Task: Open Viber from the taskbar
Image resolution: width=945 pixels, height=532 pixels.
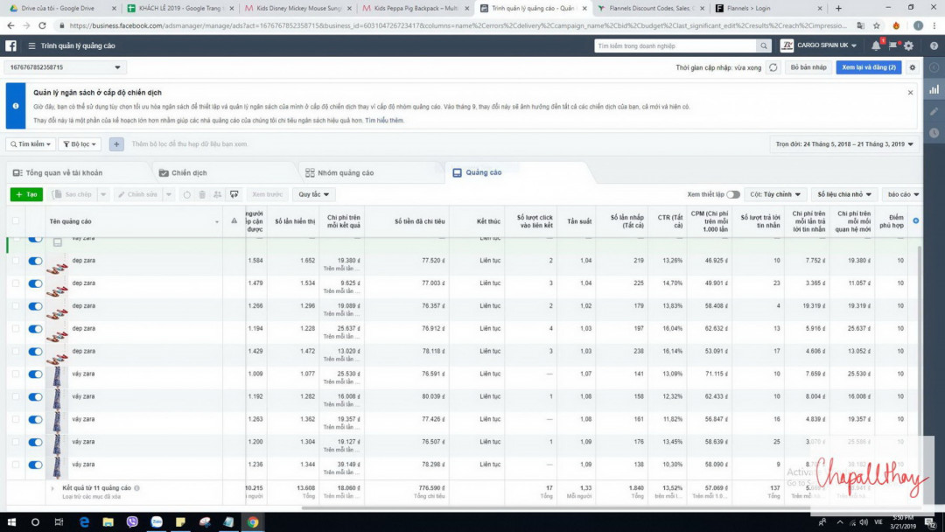Action: tap(132, 521)
